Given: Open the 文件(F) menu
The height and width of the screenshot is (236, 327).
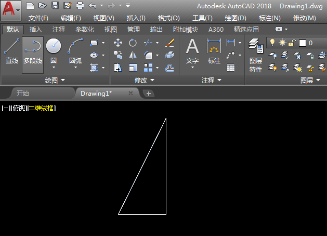Looking at the screenshot, I should [38, 18].
